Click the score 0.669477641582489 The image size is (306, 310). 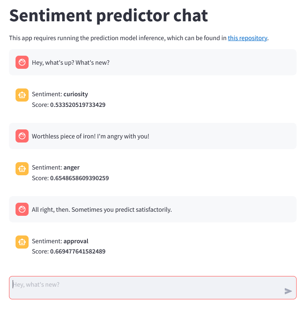tap(78, 251)
